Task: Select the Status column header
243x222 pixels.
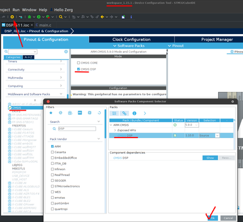Action: coord(179,120)
